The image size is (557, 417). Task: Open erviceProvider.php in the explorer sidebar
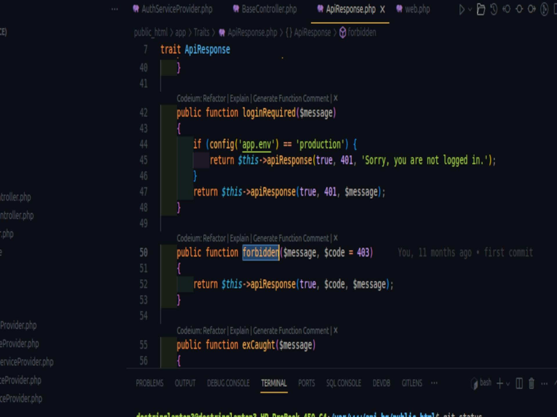[27, 362]
